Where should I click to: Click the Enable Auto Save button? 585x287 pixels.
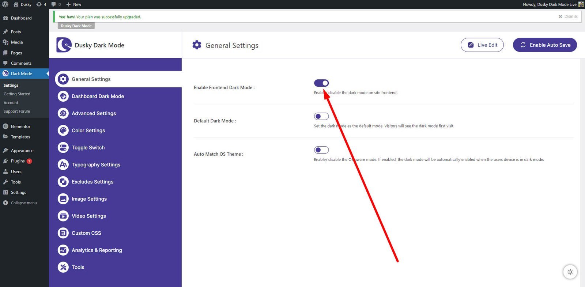545,45
